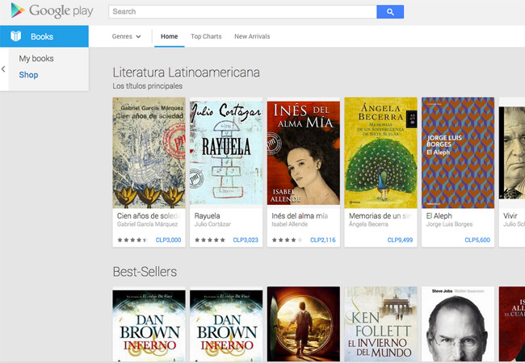Click the CLP3,023 price button
The image size is (525, 363).
[x=246, y=240]
